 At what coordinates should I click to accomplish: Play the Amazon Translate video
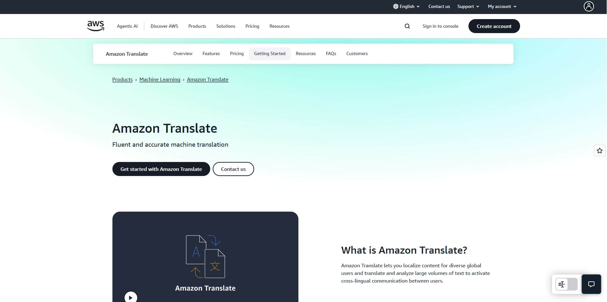(131, 298)
